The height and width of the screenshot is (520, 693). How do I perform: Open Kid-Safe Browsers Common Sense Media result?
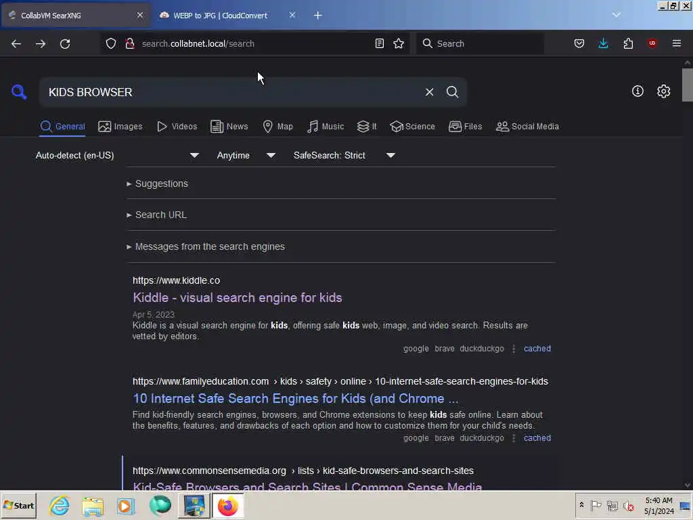pos(307,486)
